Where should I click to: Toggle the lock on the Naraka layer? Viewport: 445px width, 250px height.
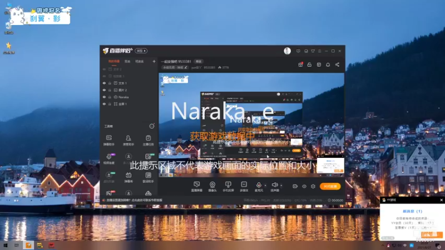point(110,97)
